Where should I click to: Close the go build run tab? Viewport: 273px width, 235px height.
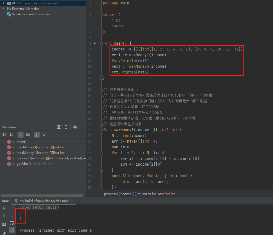pyautogui.click(x=72, y=201)
